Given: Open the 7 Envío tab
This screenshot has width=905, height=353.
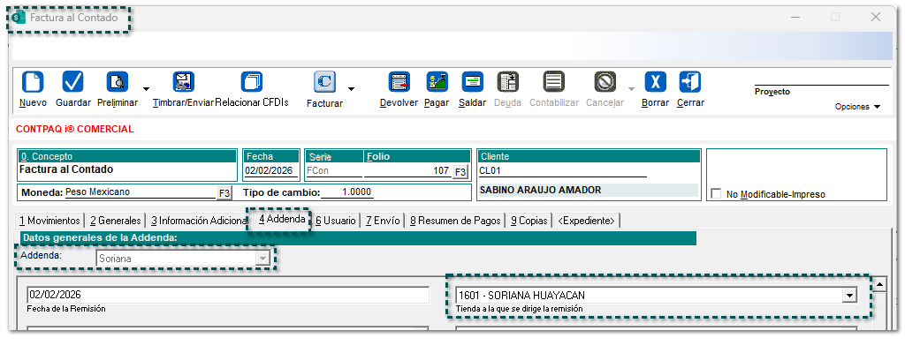Looking at the screenshot, I should [x=383, y=221].
